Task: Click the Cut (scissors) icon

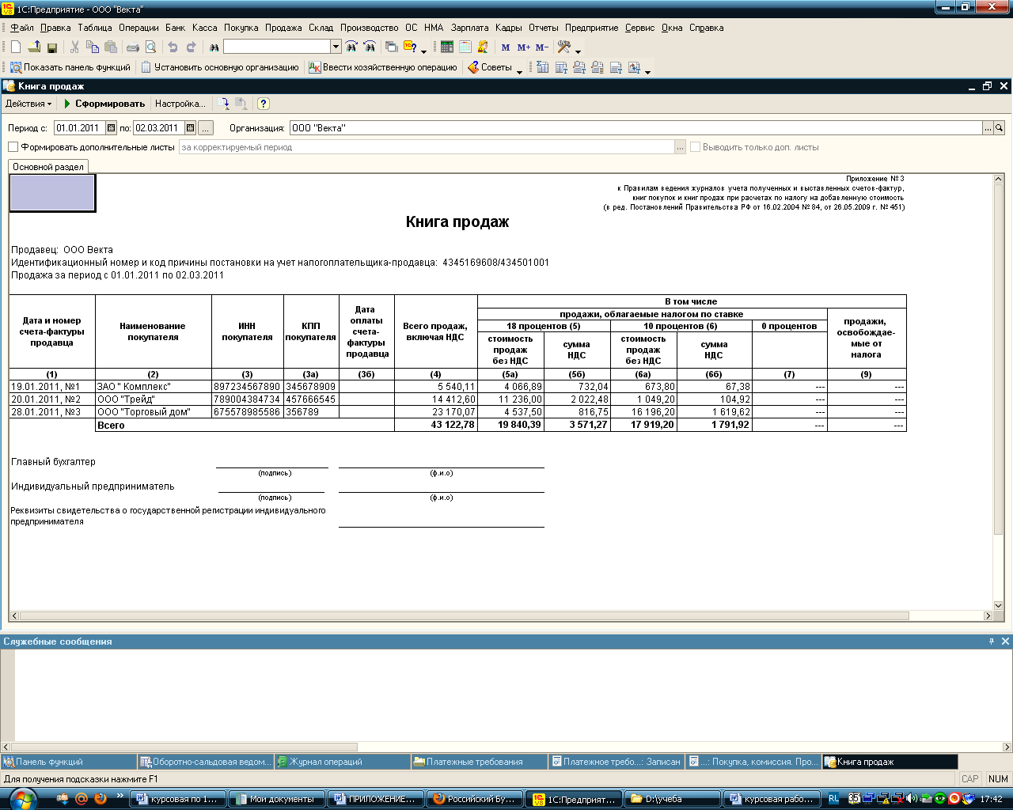Action: 75,47
